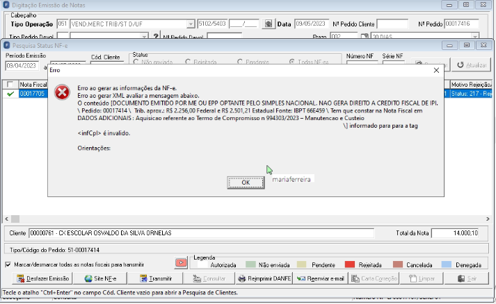Click the Rejeitada legend red swatch

click(x=349, y=264)
